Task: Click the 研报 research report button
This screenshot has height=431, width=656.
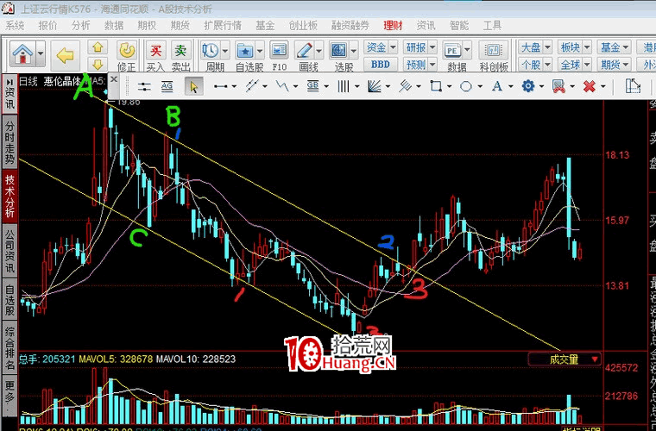Action: click(416, 47)
